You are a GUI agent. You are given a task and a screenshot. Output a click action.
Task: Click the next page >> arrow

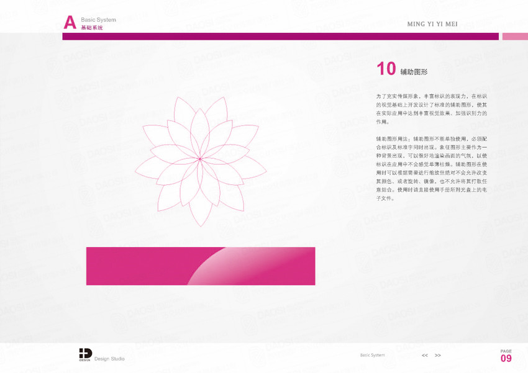pyautogui.click(x=438, y=356)
